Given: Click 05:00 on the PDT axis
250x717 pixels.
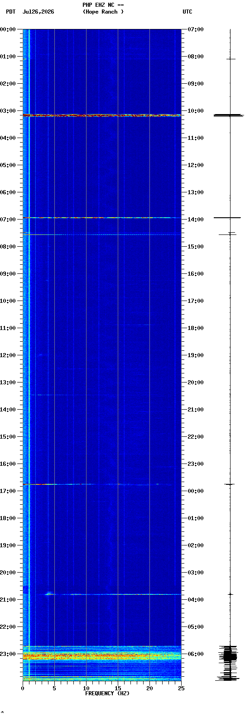Looking at the screenshot, I should click(x=8, y=165).
